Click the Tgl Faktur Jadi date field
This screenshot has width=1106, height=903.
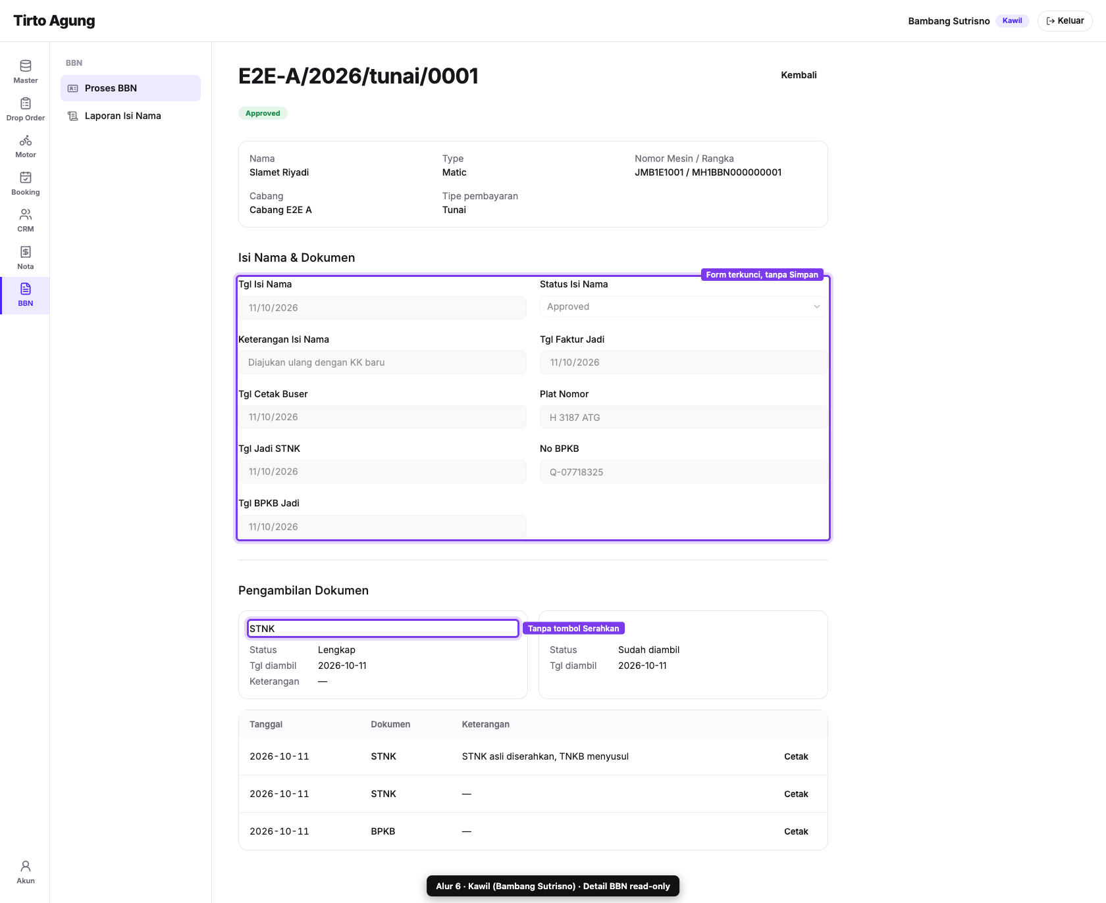tap(683, 362)
